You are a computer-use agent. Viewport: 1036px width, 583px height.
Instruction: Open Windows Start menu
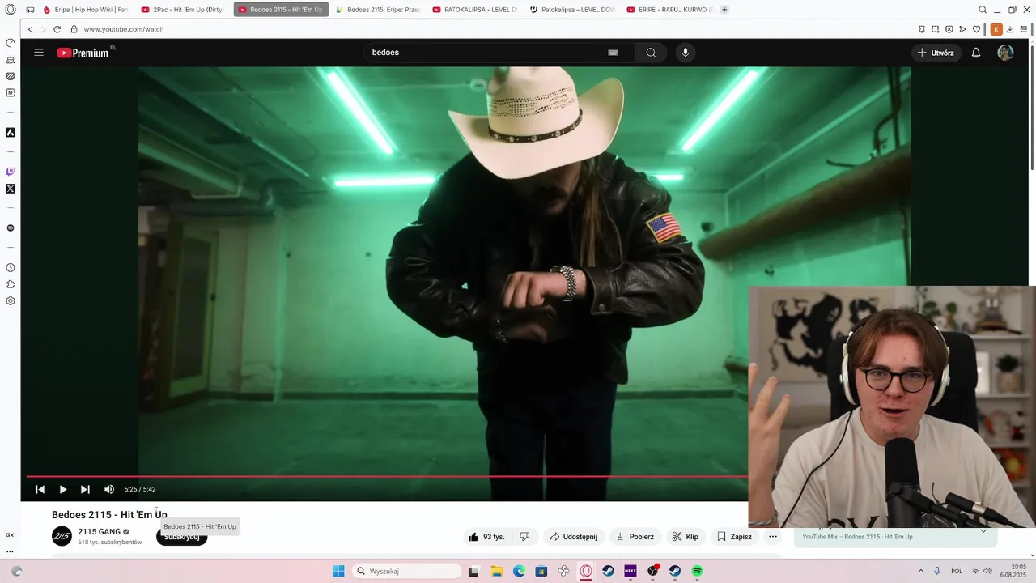pyautogui.click(x=338, y=571)
